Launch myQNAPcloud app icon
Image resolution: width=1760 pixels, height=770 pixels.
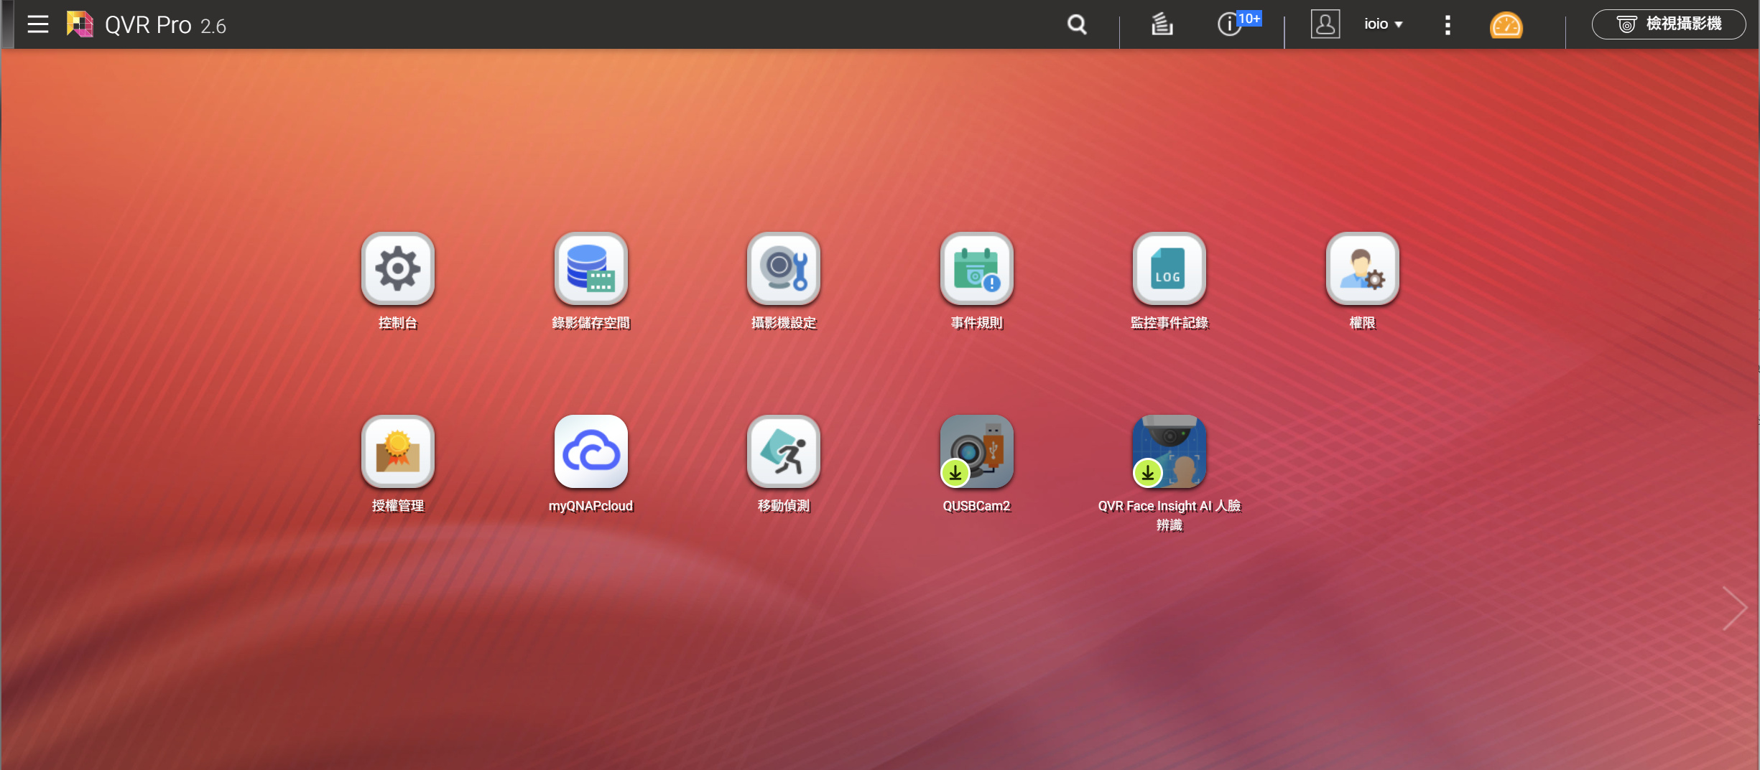(x=591, y=452)
